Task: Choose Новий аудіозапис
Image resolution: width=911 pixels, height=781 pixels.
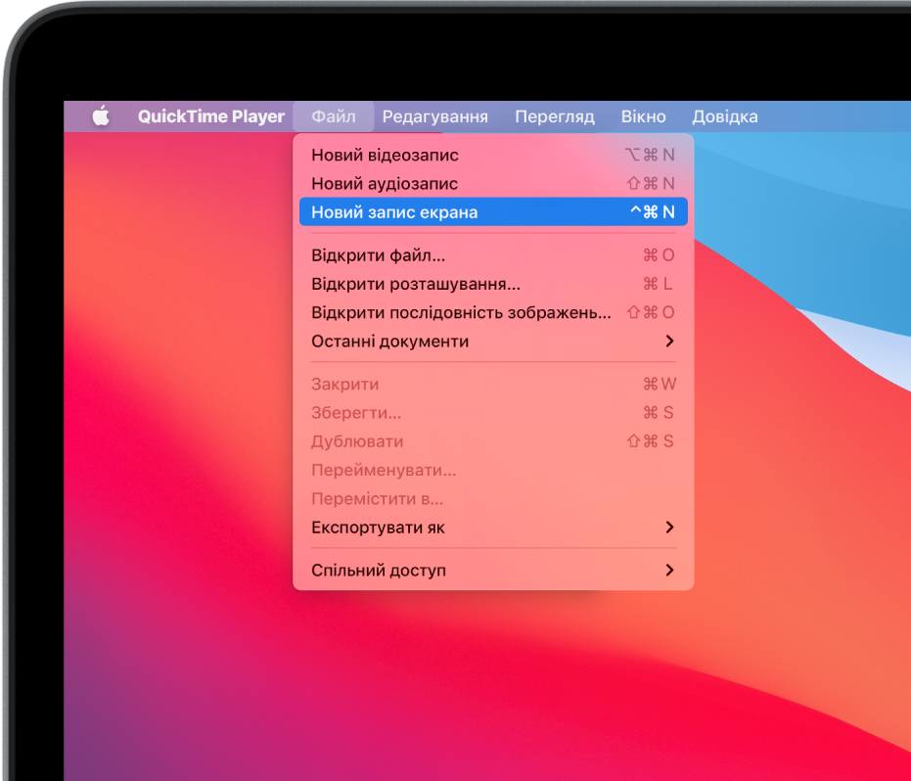Action: pyautogui.click(x=493, y=184)
